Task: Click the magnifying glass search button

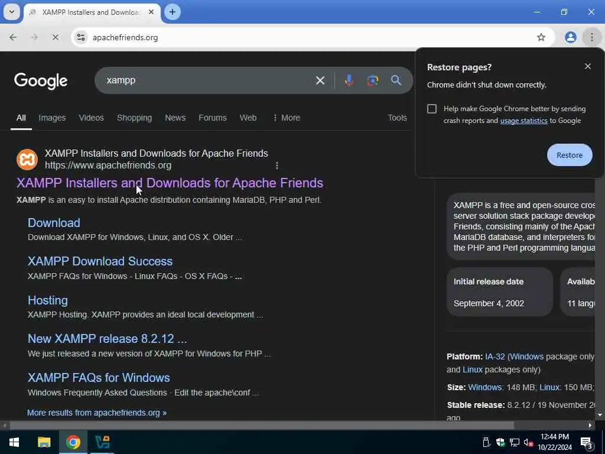Action: tap(396, 80)
